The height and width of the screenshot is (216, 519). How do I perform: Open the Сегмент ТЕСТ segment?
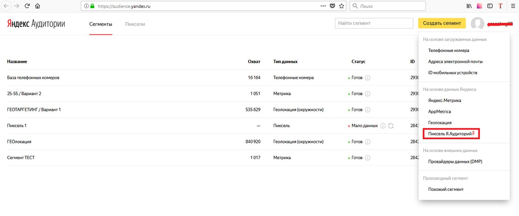tap(21, 158)
